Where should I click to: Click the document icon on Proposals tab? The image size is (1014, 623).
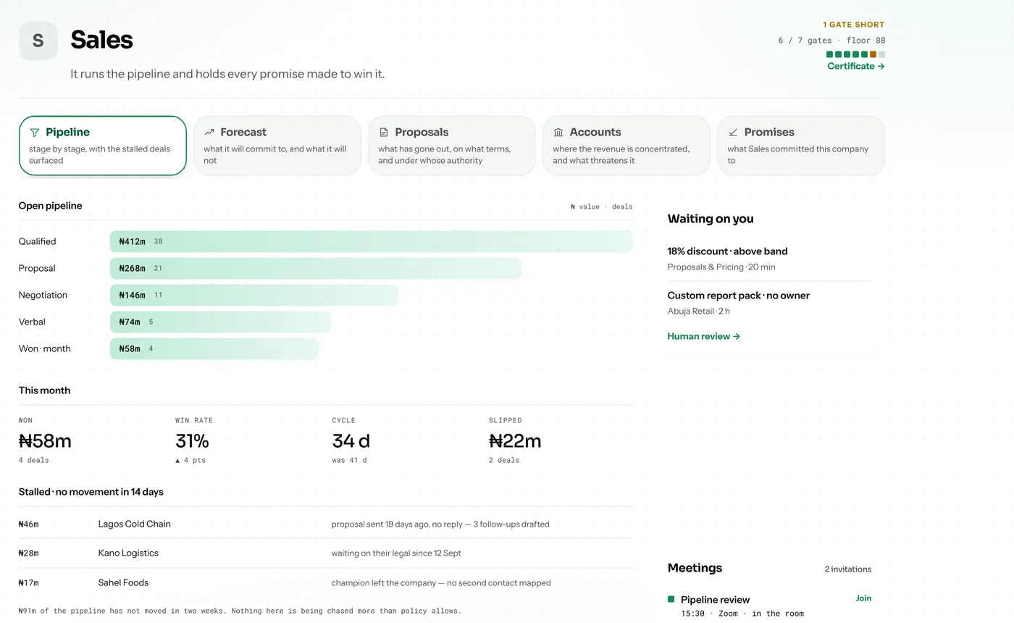[384, 133]
